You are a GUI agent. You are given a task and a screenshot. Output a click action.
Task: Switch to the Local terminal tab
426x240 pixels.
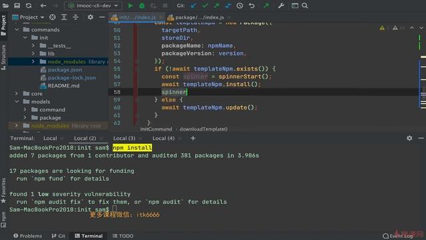[51, 138]
